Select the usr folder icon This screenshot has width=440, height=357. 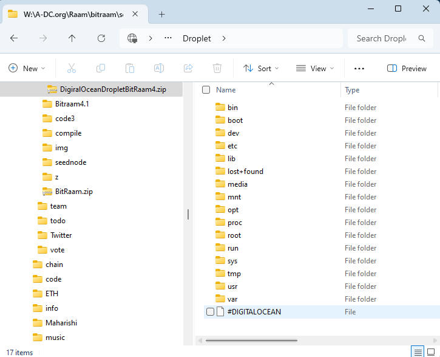220,286
